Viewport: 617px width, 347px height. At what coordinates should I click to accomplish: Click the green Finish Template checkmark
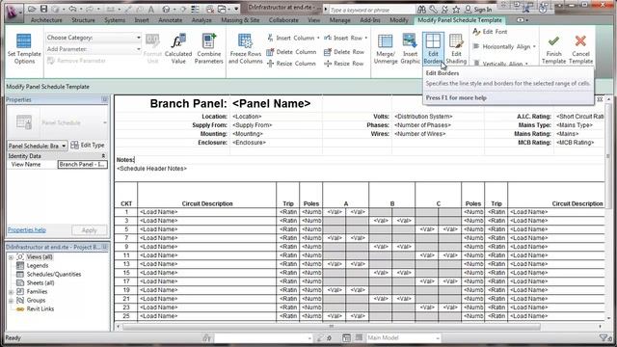pyautogui.click(x=553, y=40)
